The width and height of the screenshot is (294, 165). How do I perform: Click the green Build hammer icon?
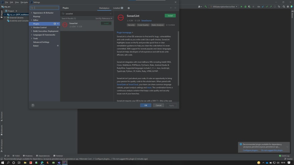pyautogui.click(x=206, y=7)
